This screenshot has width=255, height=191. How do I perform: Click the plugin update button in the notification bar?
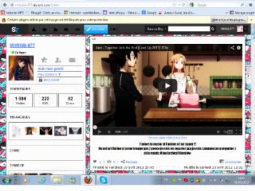pos(228,20)
